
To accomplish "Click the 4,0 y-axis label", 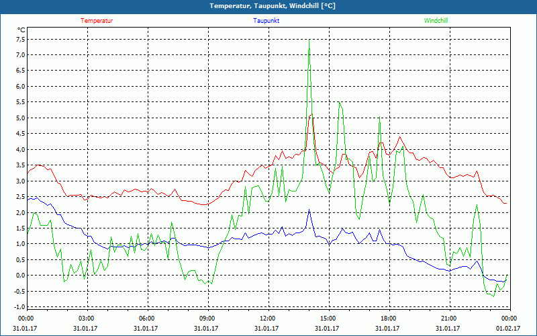I will [21, 149].
